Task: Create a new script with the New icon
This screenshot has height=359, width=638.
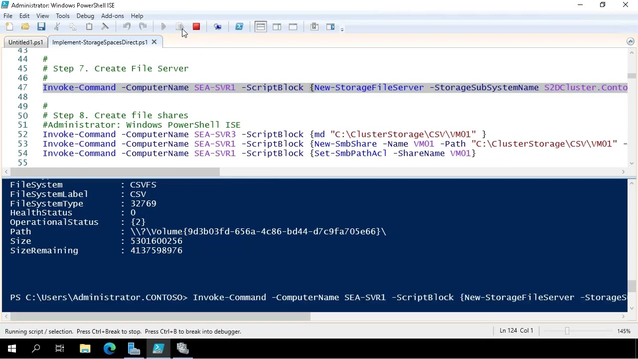Action: click(9, 27)
